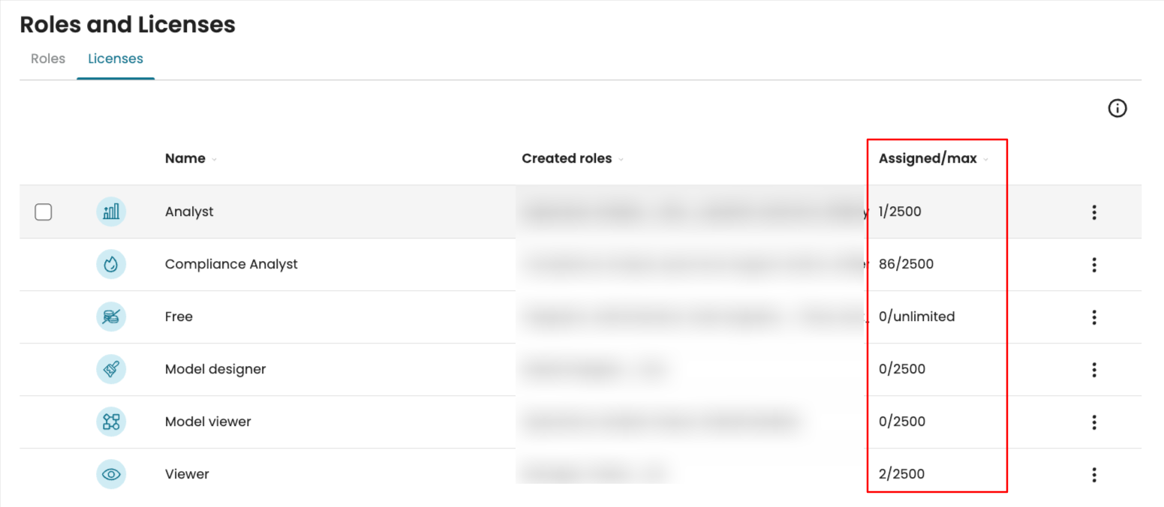
Task: Click the Assigned/max sort arrow
Action: (985, 159)
